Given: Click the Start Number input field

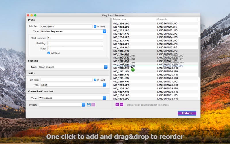Looking at the screenshot, I should [x=75, y=38].
